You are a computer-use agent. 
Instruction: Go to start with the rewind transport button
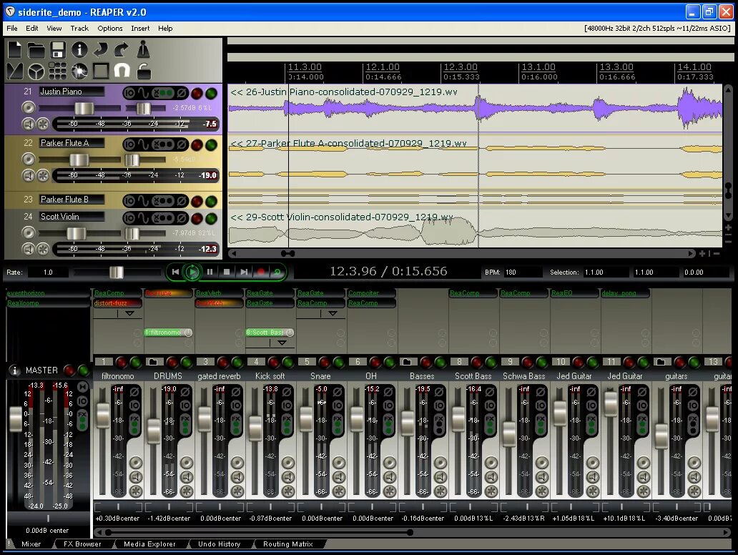tap(175, 272)
